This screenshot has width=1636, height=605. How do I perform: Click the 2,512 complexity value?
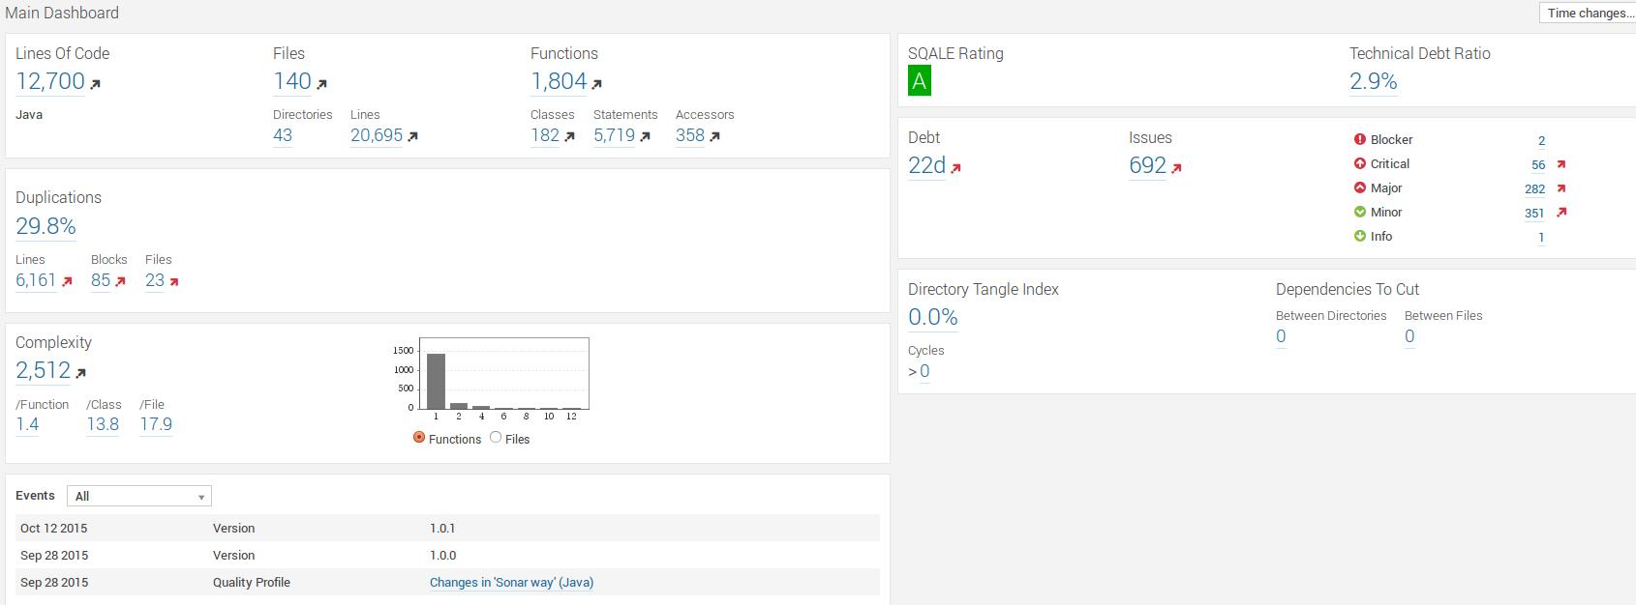point(43,370)
